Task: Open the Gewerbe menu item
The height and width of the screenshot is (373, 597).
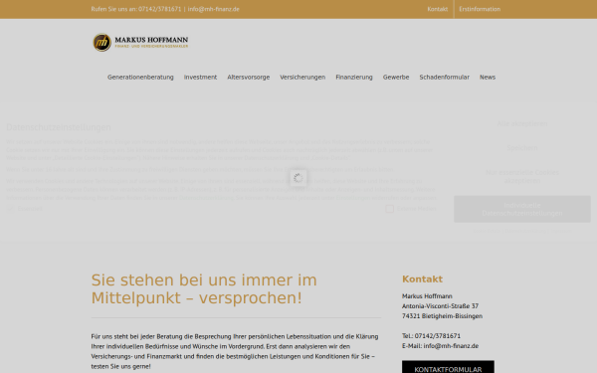Action: (396, 78)
